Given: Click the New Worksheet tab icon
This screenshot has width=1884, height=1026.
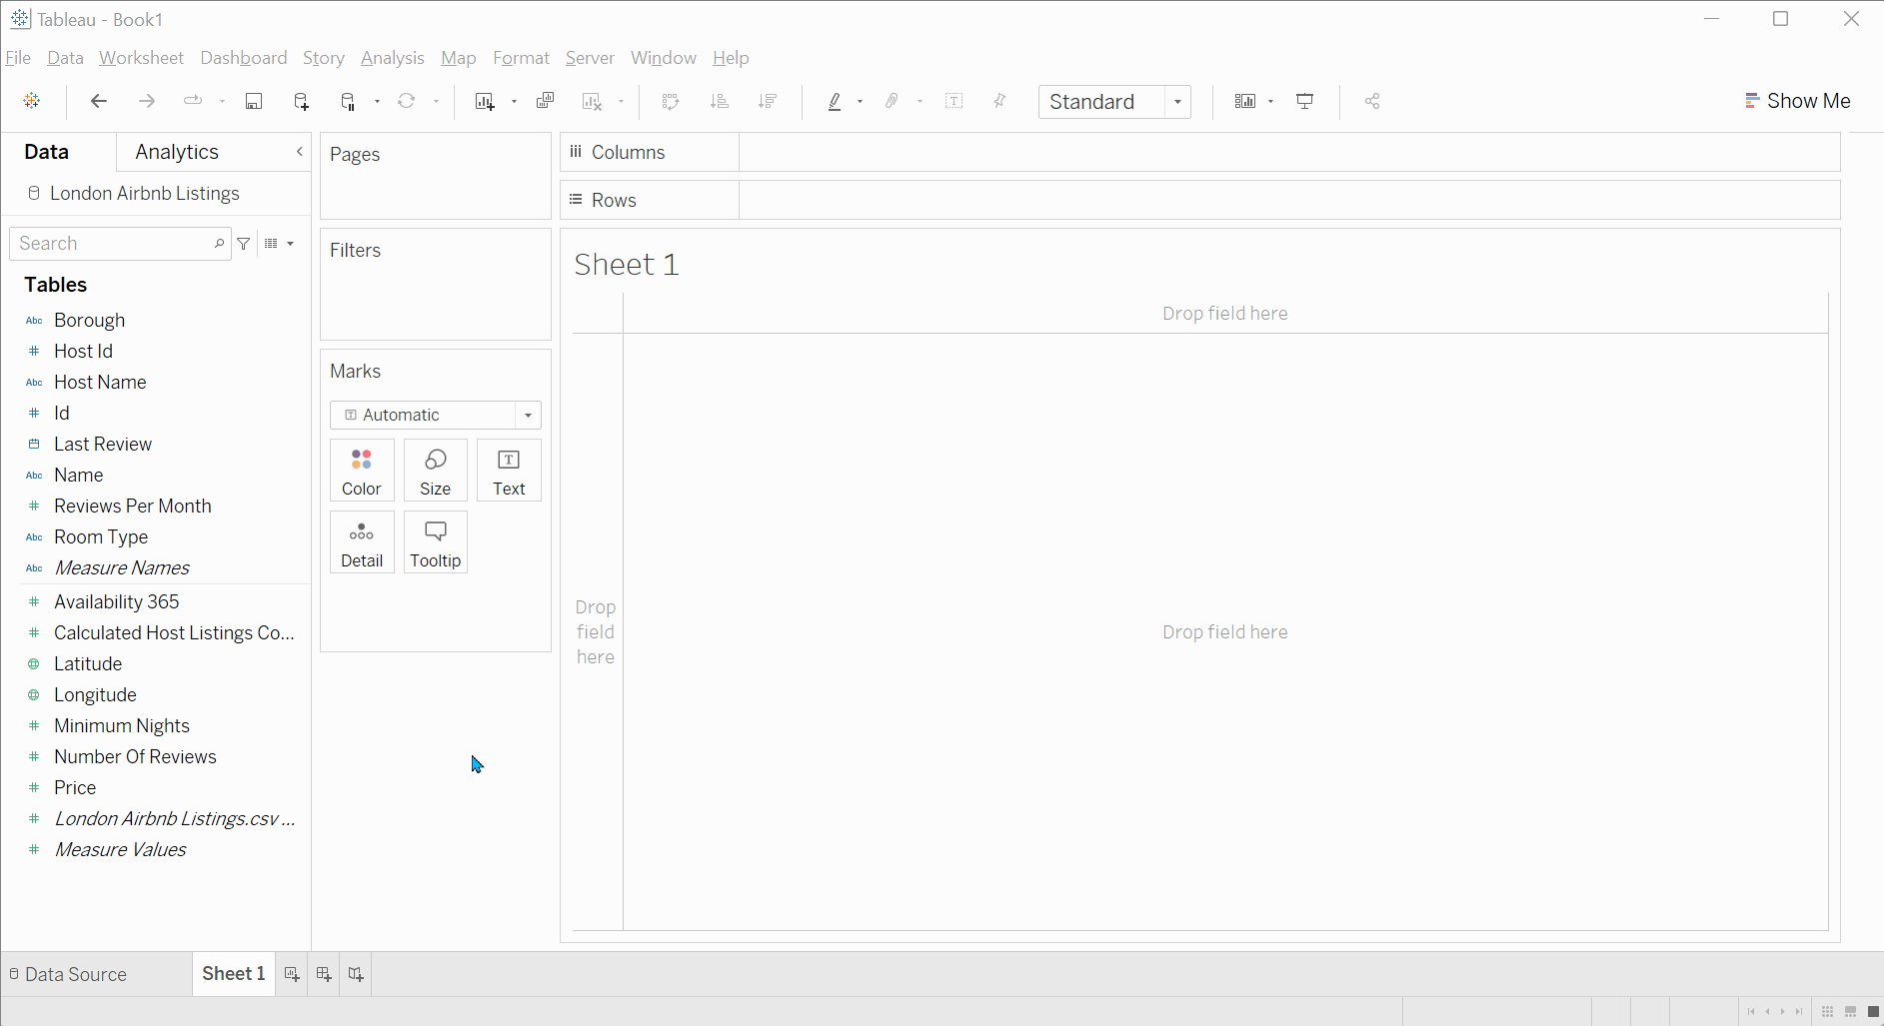Looking at the screenshot, I should tap(292, 974).
